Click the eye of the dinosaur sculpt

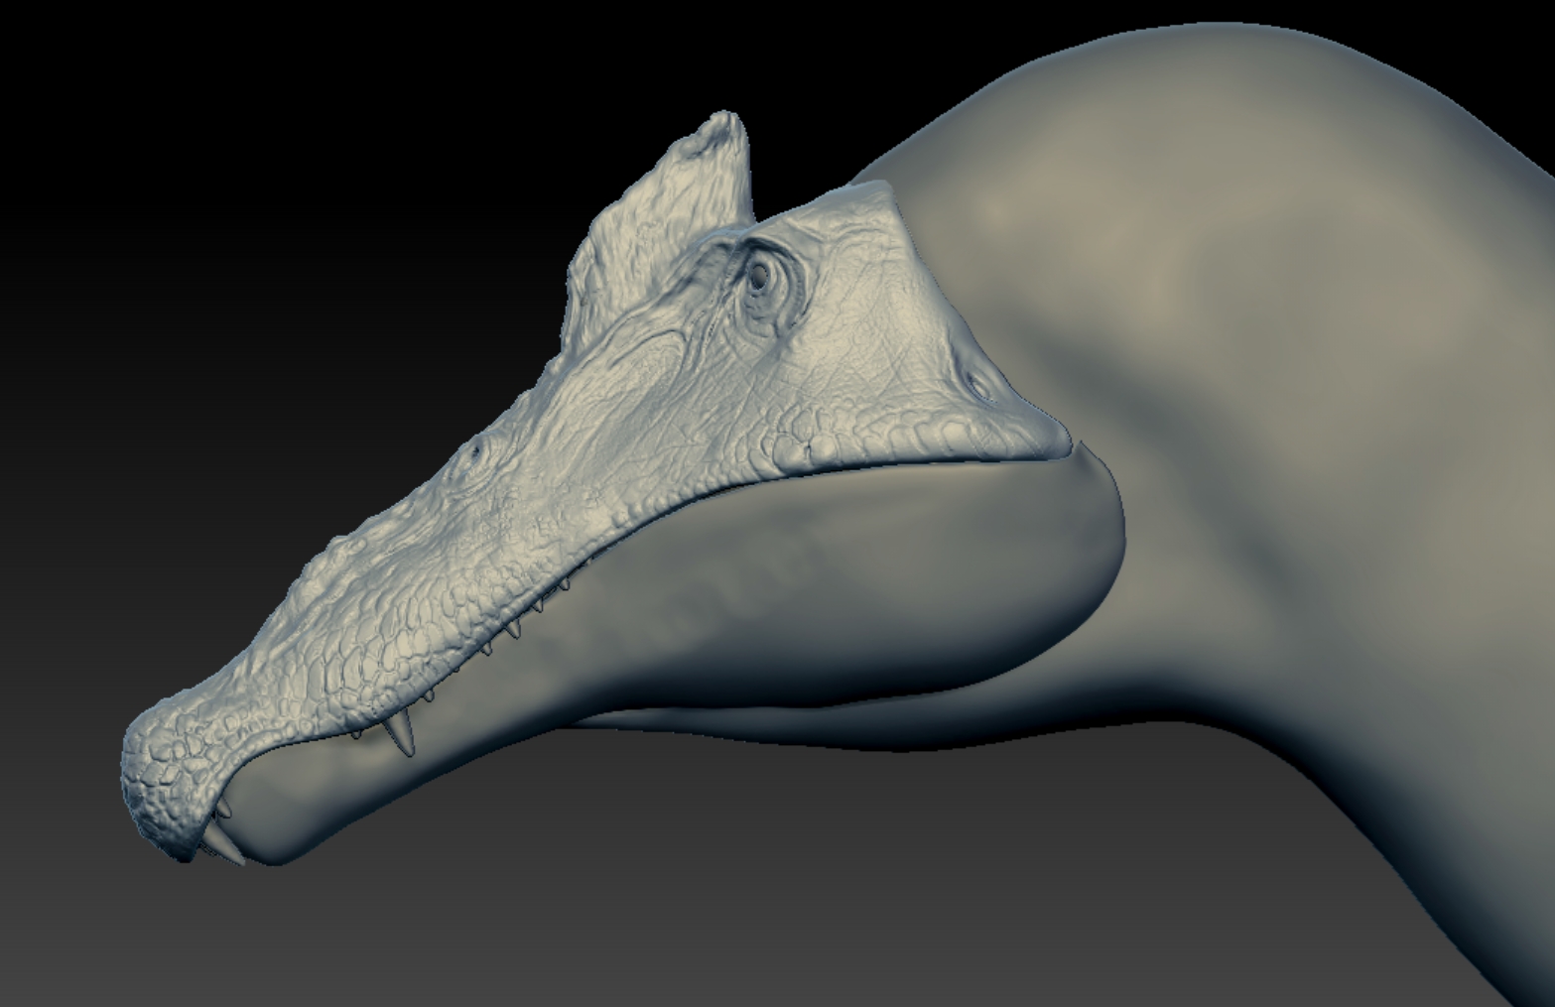coord(761,278)
